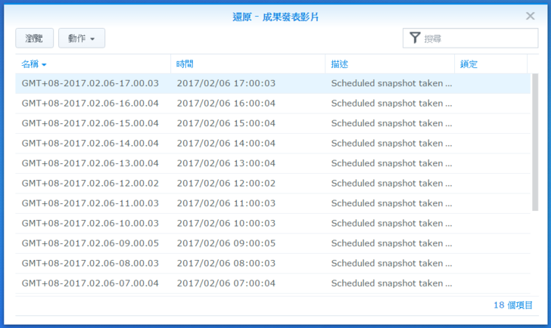Click time cell 2017/02/06 08:00:03
The width and height of the screenshot is (551, 328).
[226, 264]
